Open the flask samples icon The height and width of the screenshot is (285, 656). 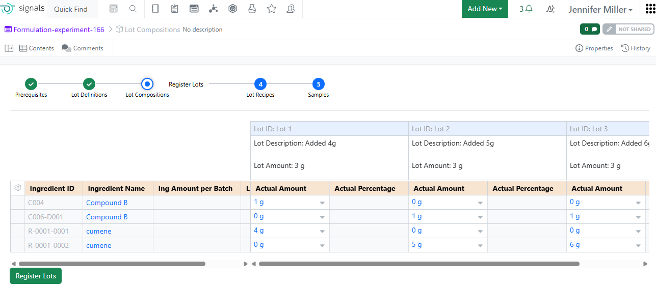coord(252,9)
